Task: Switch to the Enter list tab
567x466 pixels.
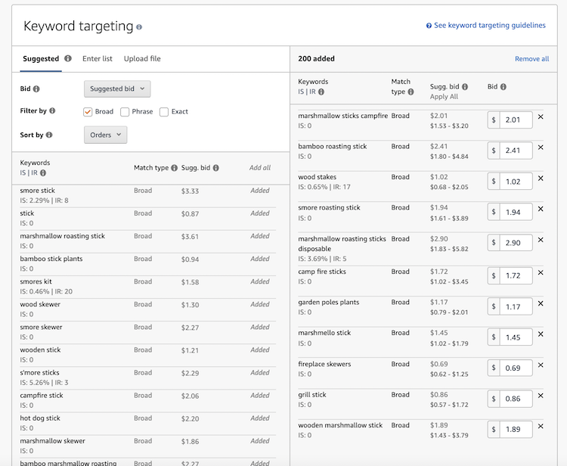Action: click(98, 58)
